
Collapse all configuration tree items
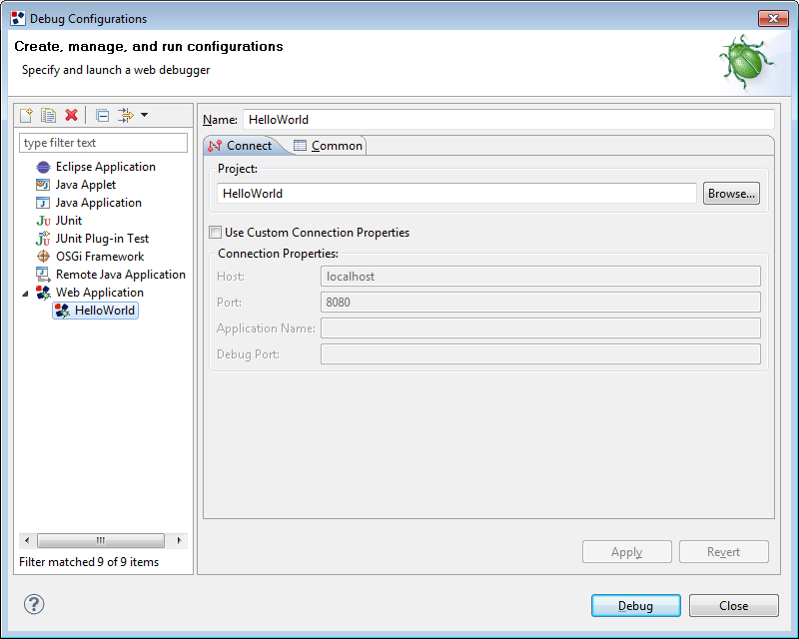(x=103, y=116)
